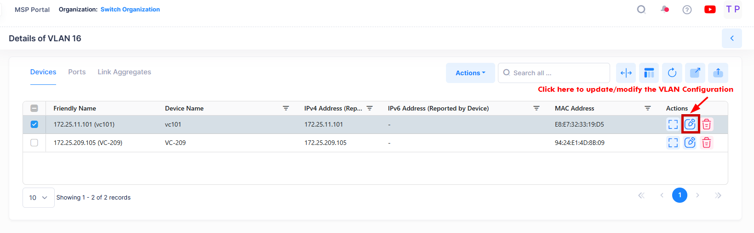754x233 pixels.
Task: Switch to the Link Aggregates tab
Action: point(124,72)
